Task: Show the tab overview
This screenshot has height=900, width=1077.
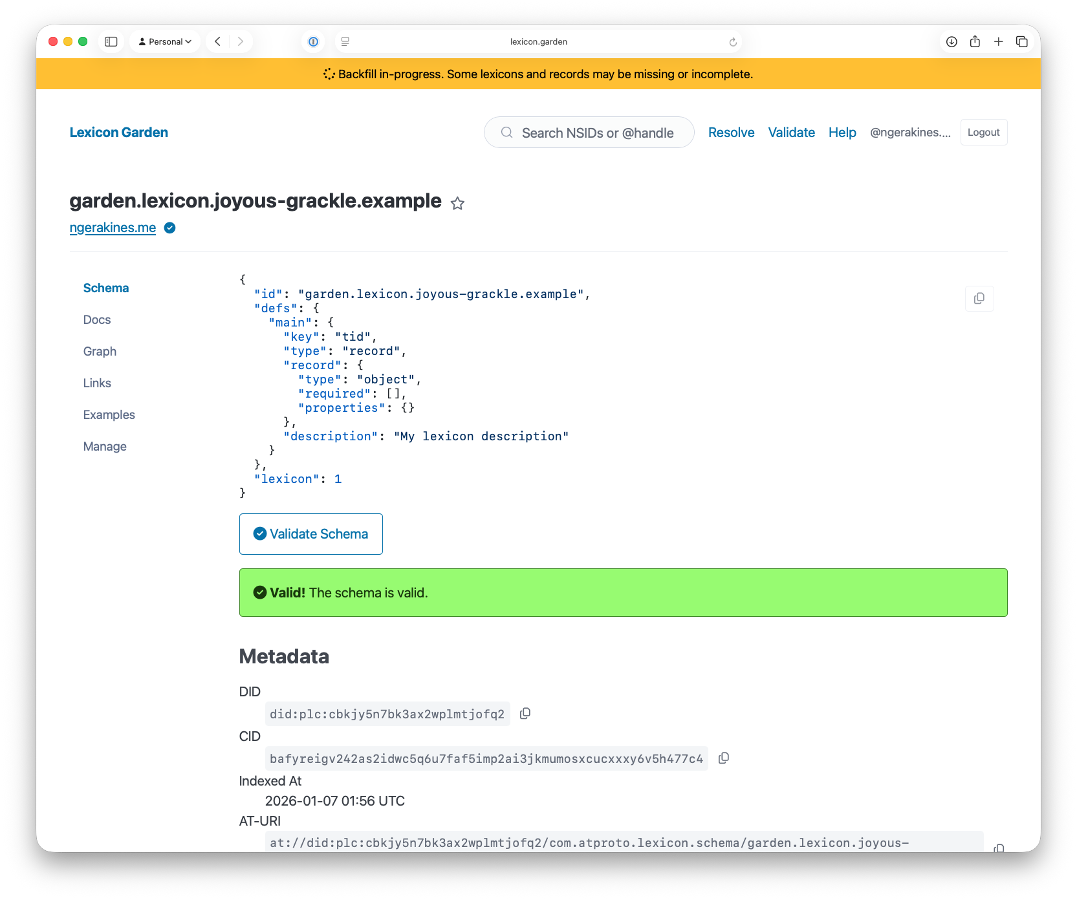Action: (1022, 41)
